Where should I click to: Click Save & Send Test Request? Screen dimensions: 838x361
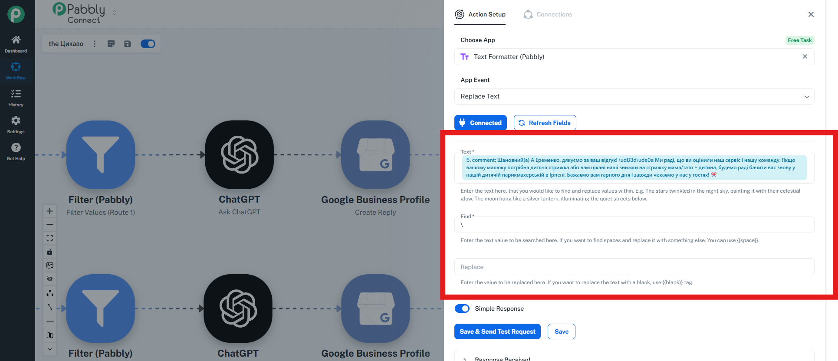click(x=497, y=331)
